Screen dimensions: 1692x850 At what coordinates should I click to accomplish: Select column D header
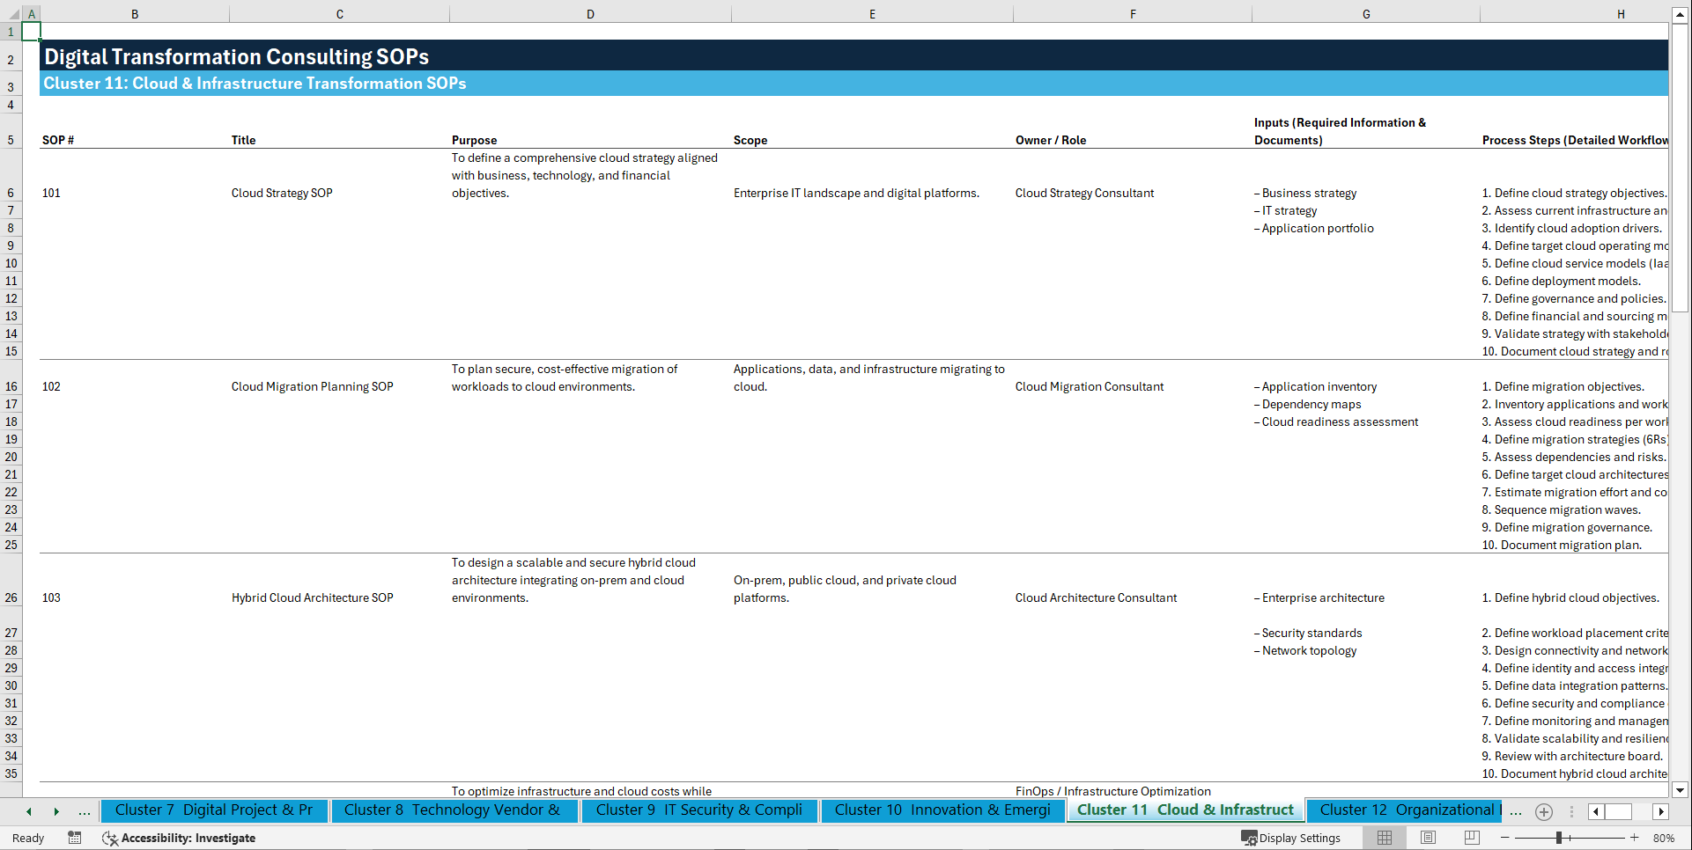click(x=590, y=13)
